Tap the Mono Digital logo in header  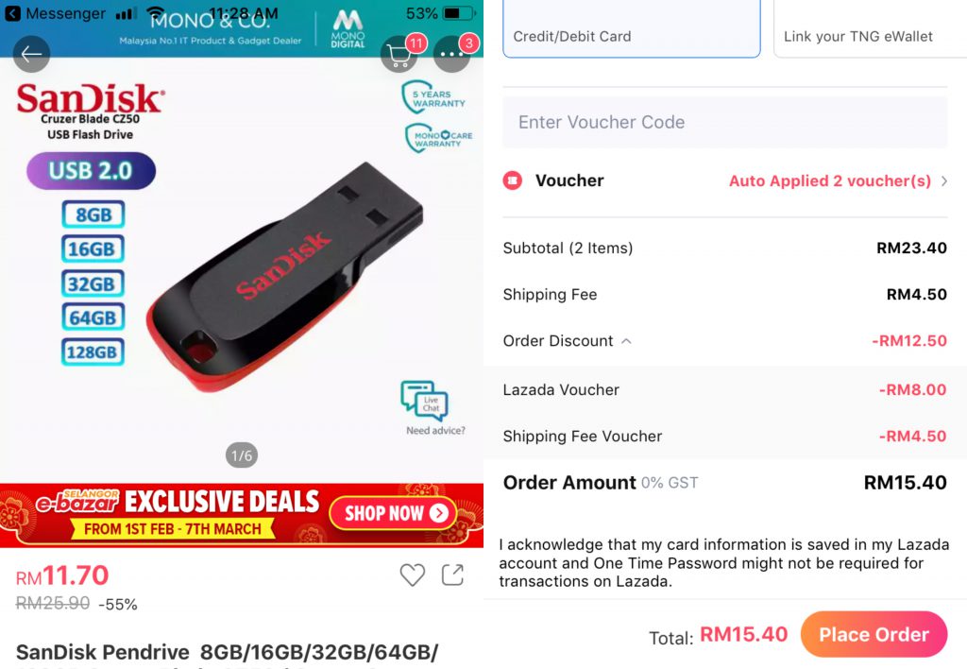pos(348,28)
